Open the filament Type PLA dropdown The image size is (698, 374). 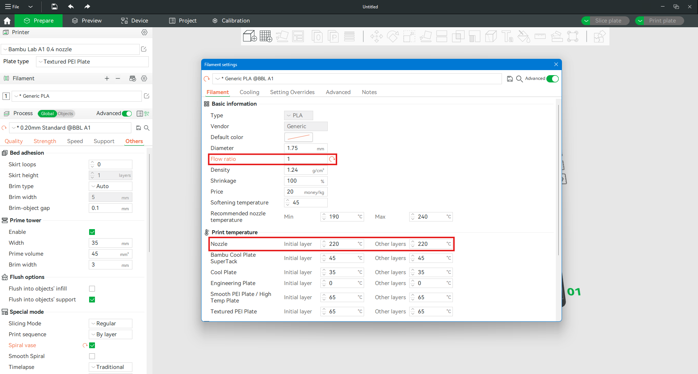(x=298, y=115)
